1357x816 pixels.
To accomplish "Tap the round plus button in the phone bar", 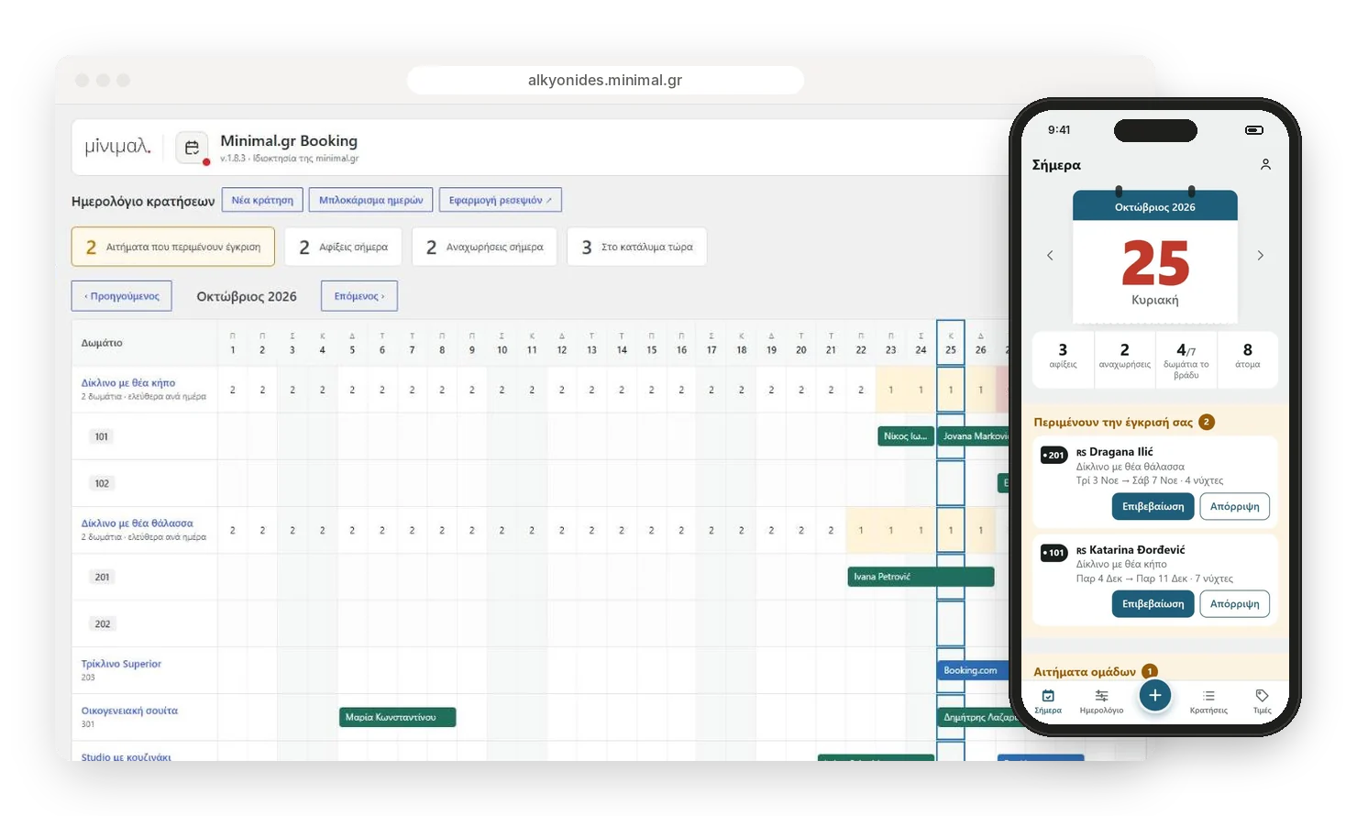I will (1155, 696).
